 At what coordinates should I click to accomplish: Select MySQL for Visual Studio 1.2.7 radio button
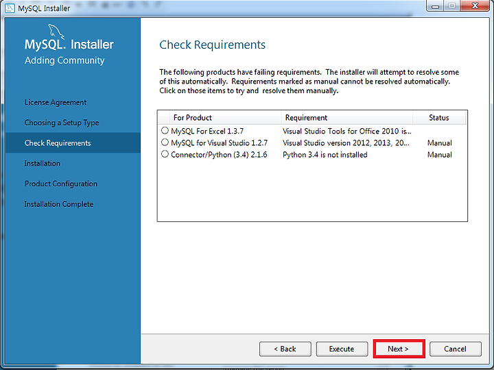point(165,143)
